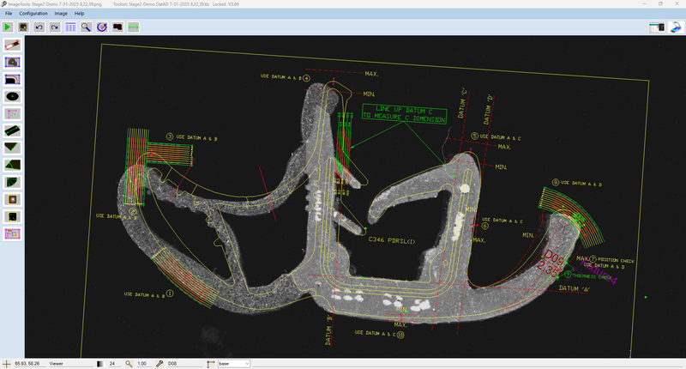Viewport: 686px width, 369px height.
Task: Open the Image menu
Action: (x=61, y=14)
